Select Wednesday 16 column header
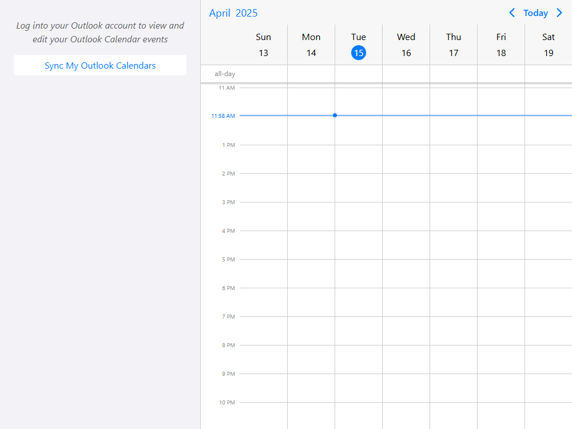Image resolution: width=572 pixels, height=429 pixels. [406, 45]
